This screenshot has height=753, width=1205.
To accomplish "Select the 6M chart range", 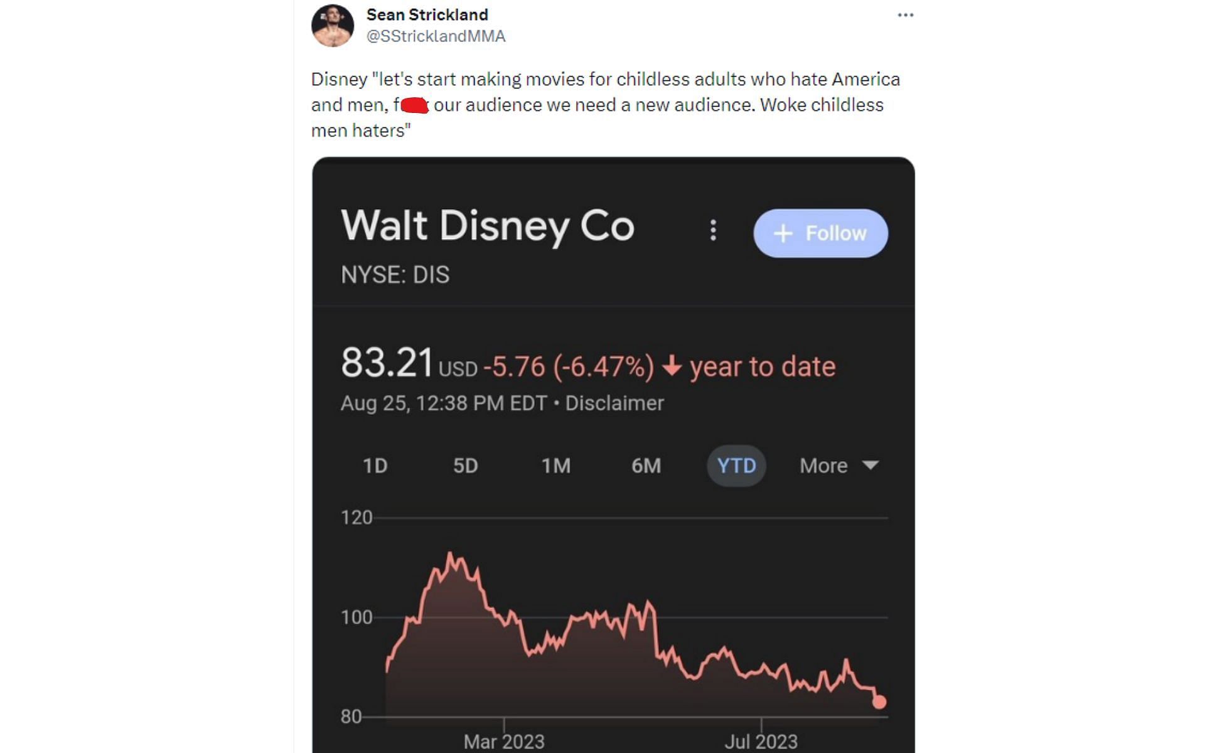I will click(x=646, y=466).
